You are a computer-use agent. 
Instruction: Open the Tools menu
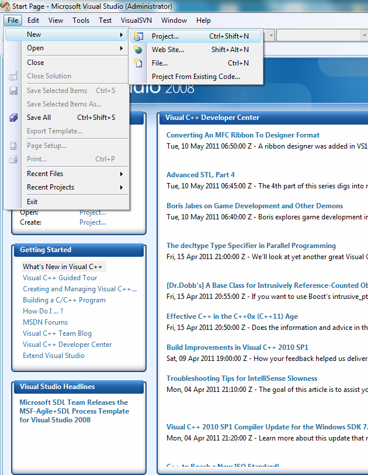(x=81, y=20)
